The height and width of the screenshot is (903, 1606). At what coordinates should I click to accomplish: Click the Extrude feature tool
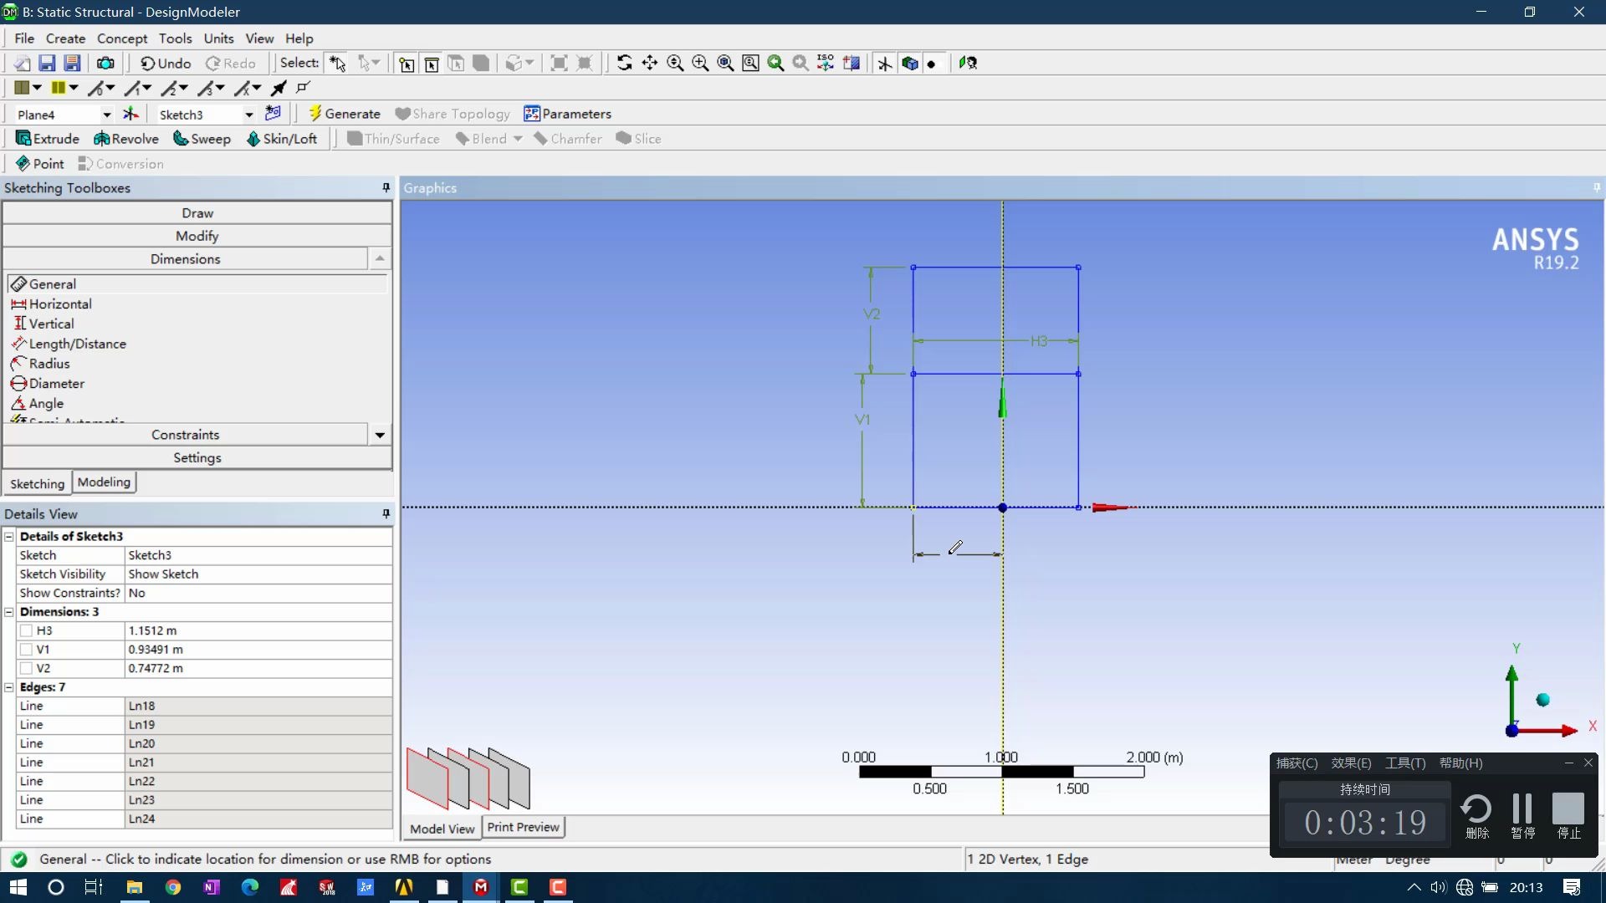48,139
